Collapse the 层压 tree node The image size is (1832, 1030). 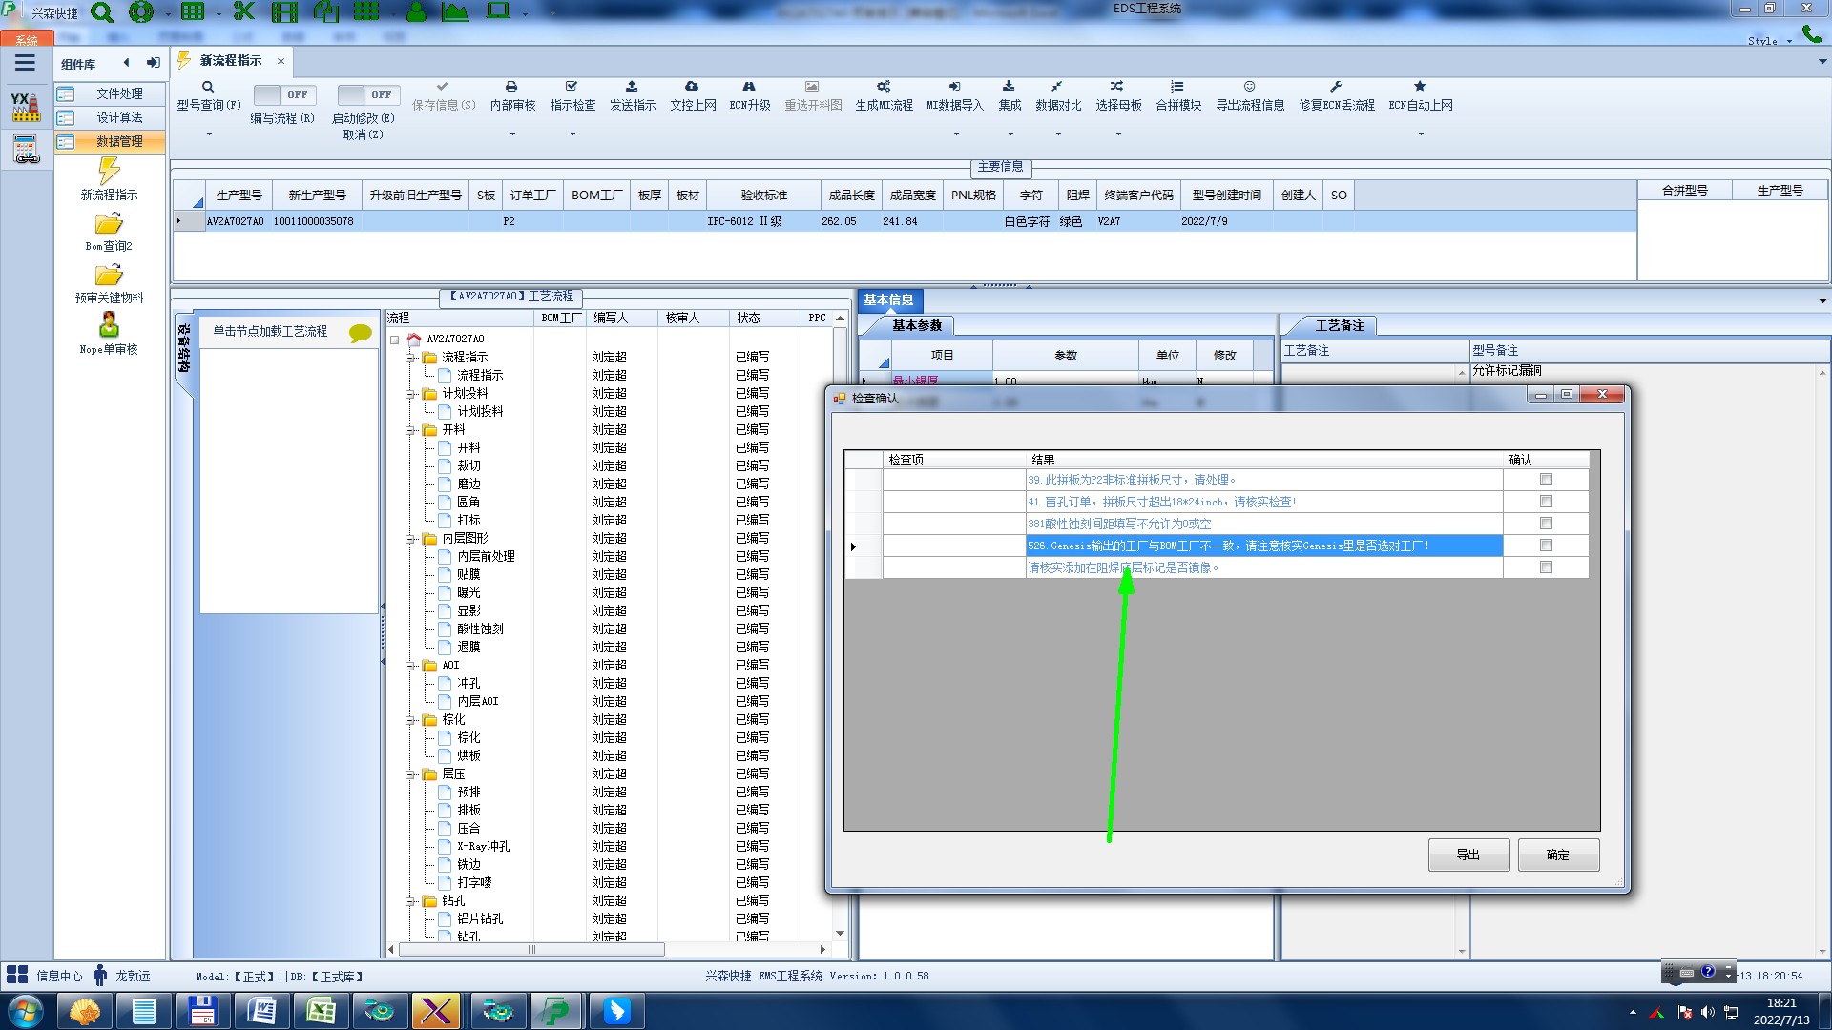pyautogui.click(x=410, y=774)
